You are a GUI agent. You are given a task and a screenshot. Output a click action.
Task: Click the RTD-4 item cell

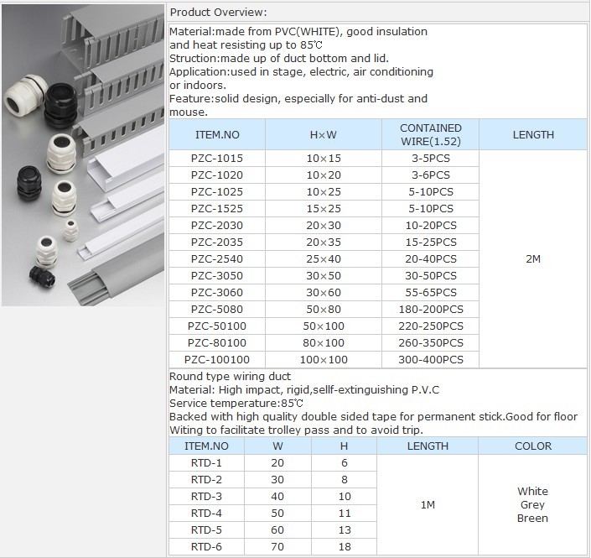[206, 514]
